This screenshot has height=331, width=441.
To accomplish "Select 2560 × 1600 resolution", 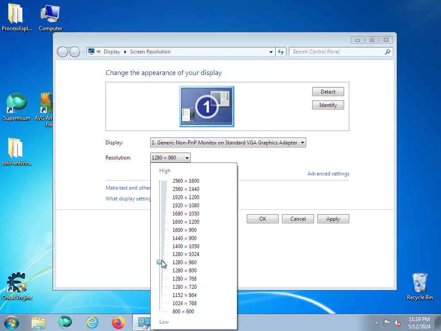I will (x=186, y=181).
